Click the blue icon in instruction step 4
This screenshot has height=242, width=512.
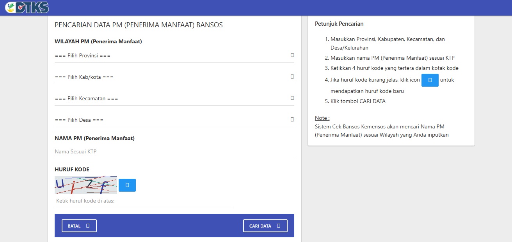(x=430, y=80)
